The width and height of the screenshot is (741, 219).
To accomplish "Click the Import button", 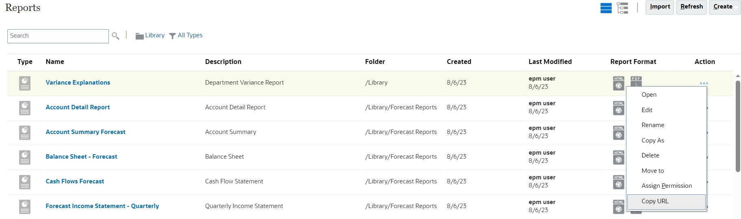I will click(x=660, y=7).
